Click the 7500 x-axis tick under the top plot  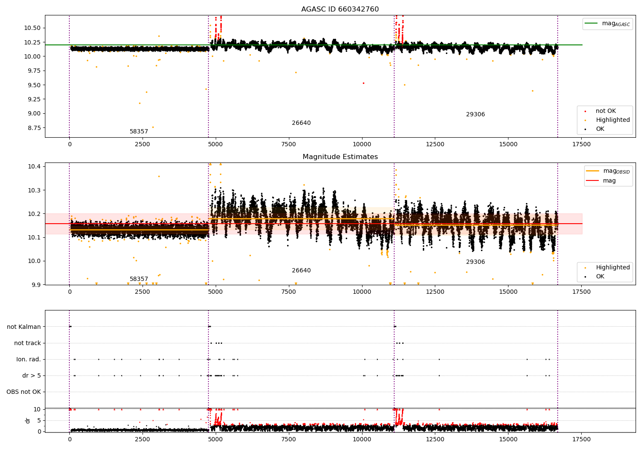[x=289, y=145]
